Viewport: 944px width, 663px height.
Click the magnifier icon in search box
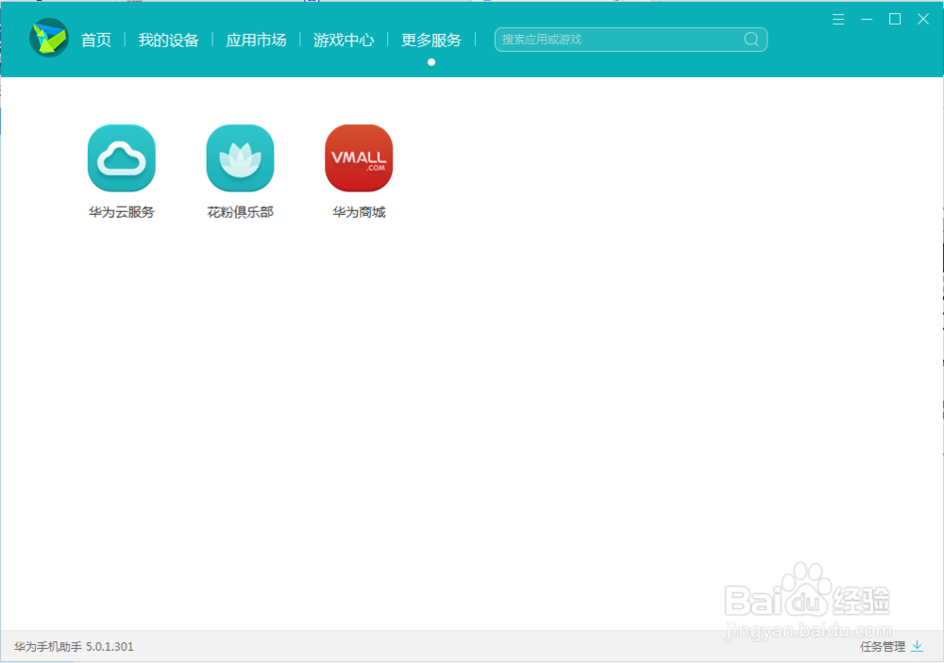(x=750, y=40)
